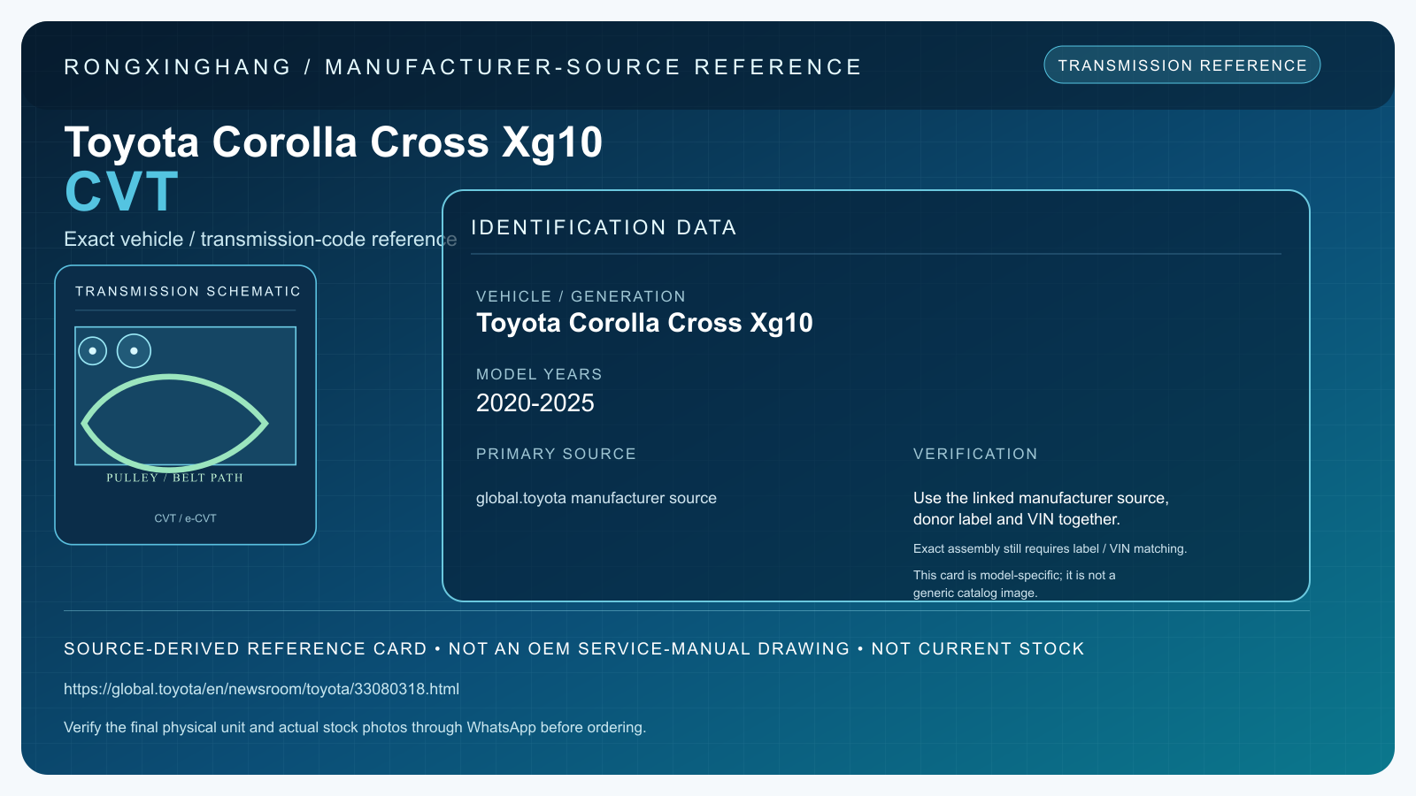Click the 'MODEL YEARS' label

(539, 374)
